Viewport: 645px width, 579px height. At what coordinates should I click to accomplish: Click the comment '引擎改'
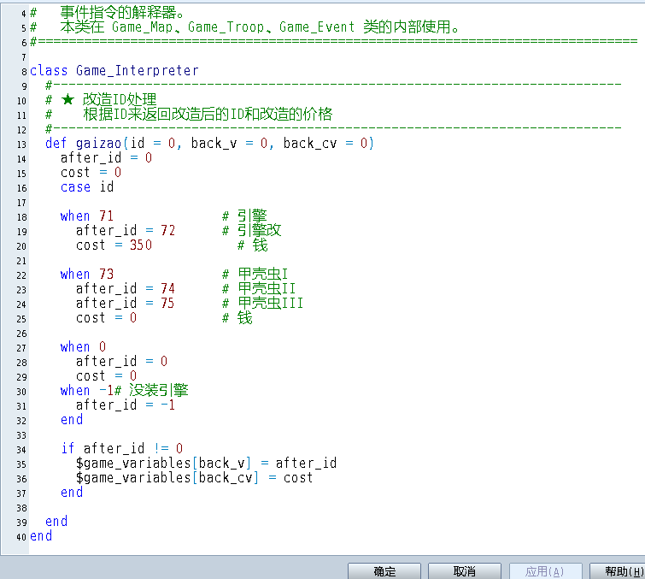(x=259, y=230)
